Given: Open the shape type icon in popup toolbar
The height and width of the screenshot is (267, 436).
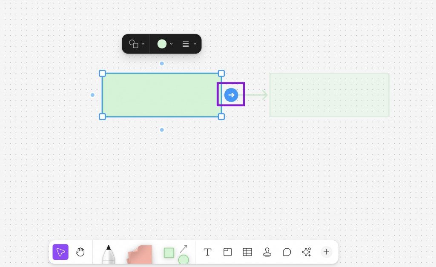Looking at the screenshot, I should coord(134,44).
